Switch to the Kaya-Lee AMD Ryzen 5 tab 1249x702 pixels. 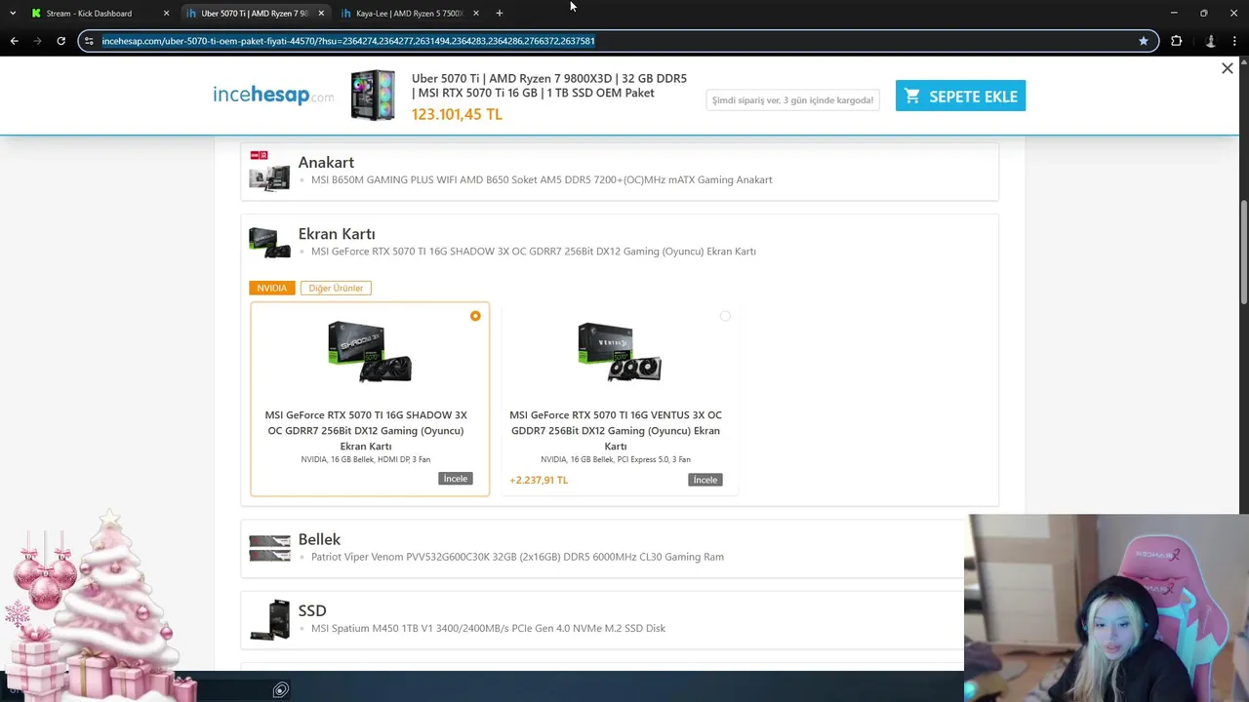pyautogui.click(x=409, y=13)
